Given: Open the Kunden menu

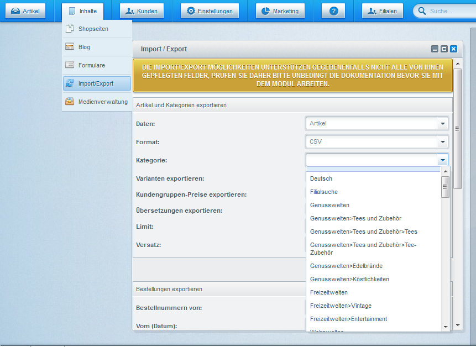Looking at the screenshot, I should point(142,11).
